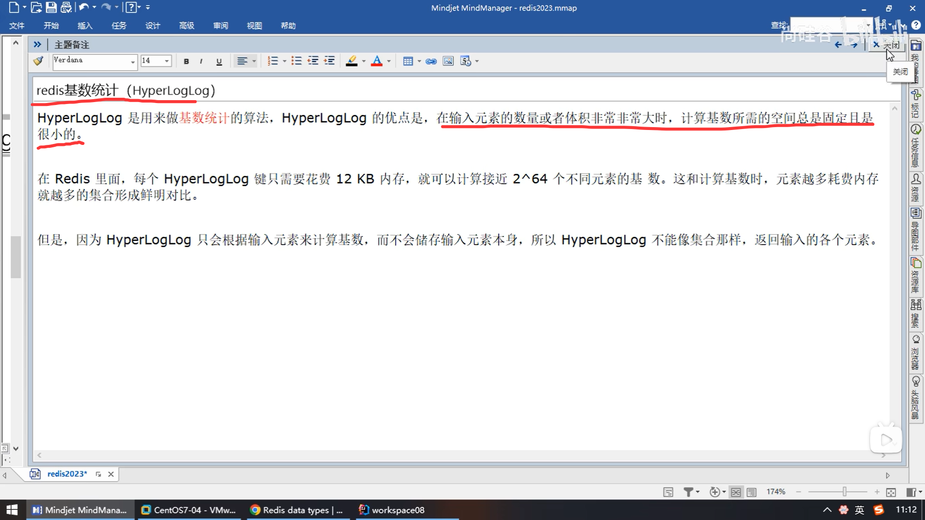Increase the paragraph indent
The height and width of the screenshot is (520, 925).
pyautogui.click(x=330, y=61)
